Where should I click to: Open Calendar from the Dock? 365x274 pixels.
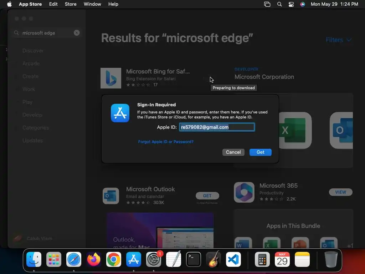point(282,259)
